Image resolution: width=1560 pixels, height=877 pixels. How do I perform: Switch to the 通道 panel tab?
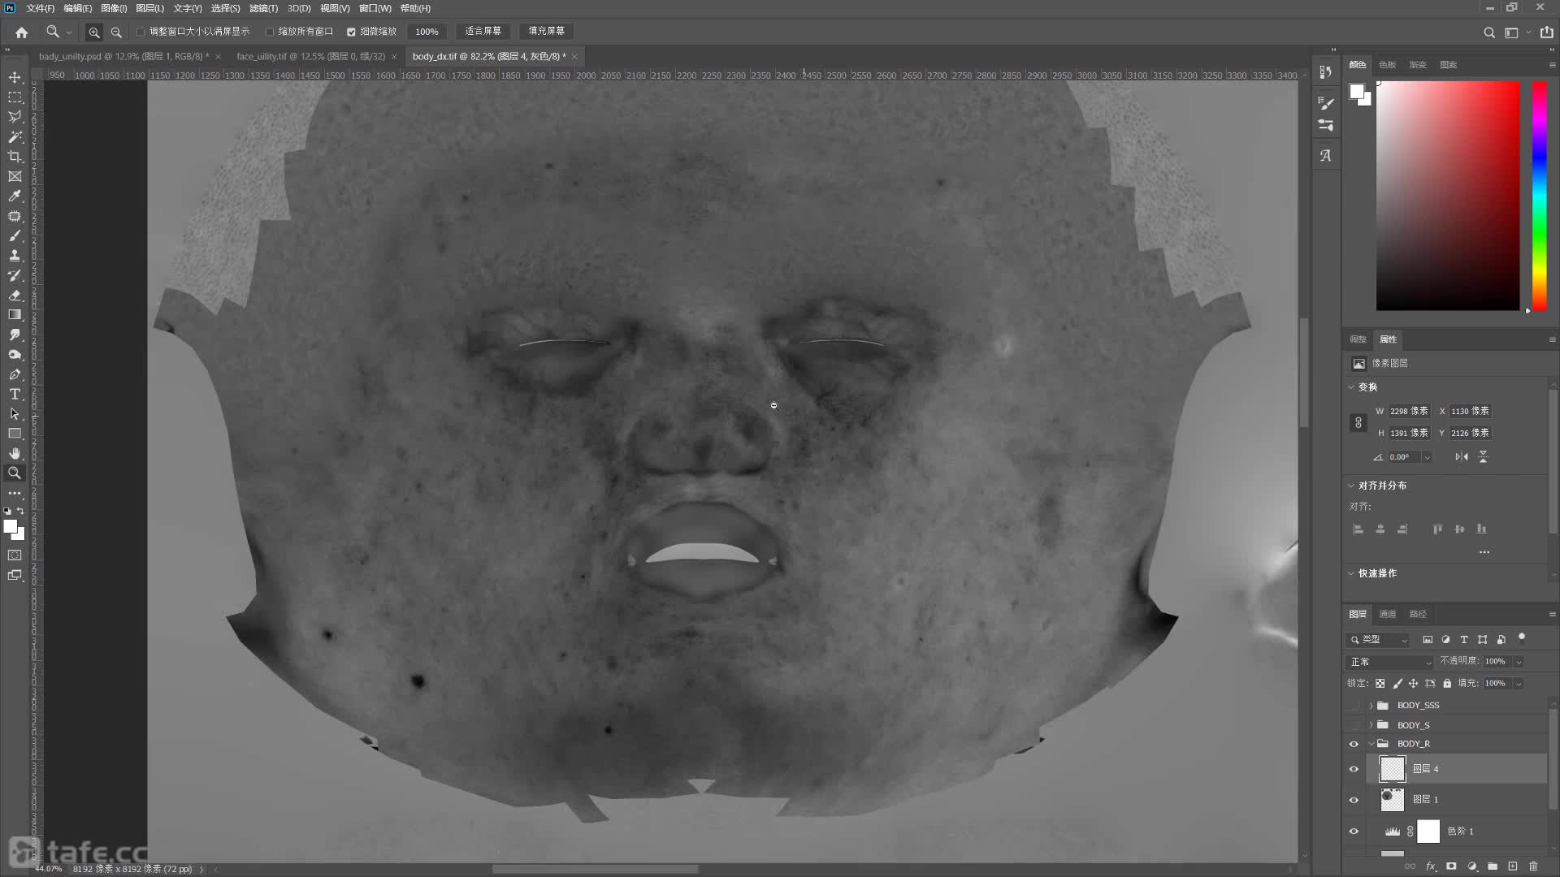point(1388,614)
